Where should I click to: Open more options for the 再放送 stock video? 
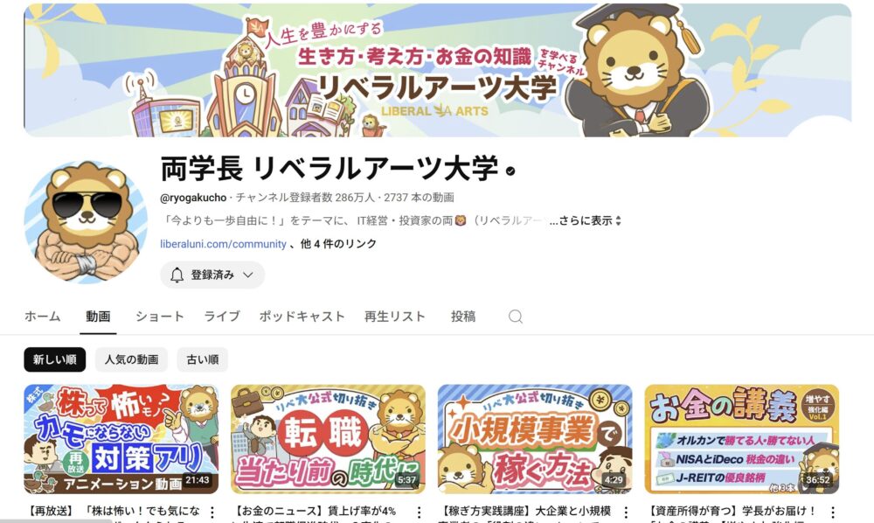pyautogui.click(x=212, y=512)
